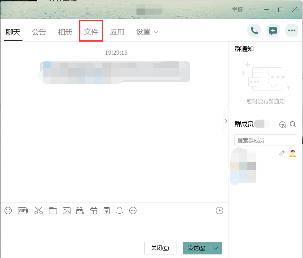
Task: Start a group voice call
Action: point(254,30)
